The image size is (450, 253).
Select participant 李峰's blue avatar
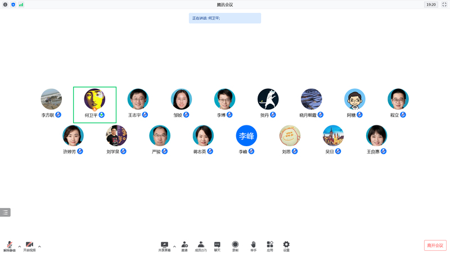pyautogui.click(x=246, y=135)
